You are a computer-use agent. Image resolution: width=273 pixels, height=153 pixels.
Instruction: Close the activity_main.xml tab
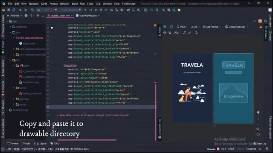(72, 15)
